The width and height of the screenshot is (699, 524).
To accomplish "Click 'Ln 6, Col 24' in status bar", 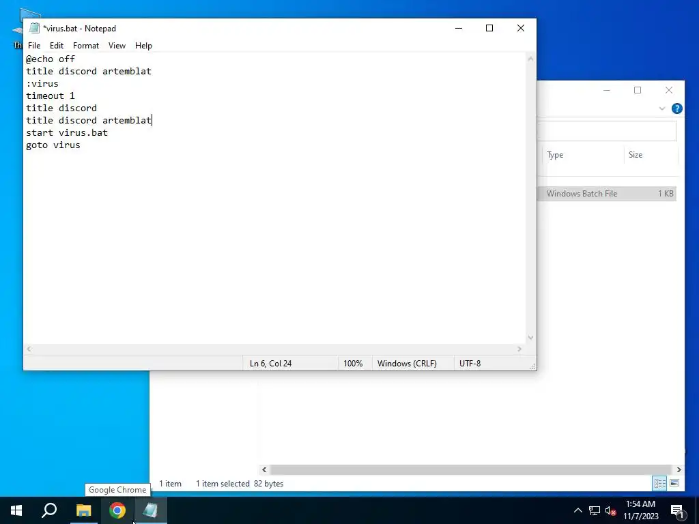I will tap(270, 364).
